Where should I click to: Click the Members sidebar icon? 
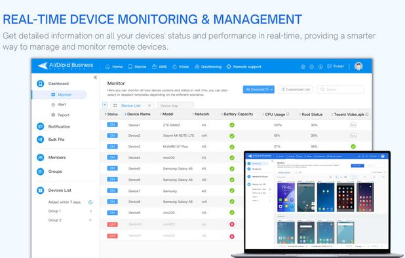pyautogui.click(x=40, y=157)
